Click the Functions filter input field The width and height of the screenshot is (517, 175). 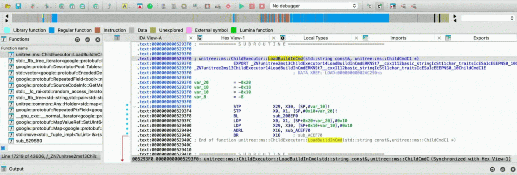[x=54, y=148]
